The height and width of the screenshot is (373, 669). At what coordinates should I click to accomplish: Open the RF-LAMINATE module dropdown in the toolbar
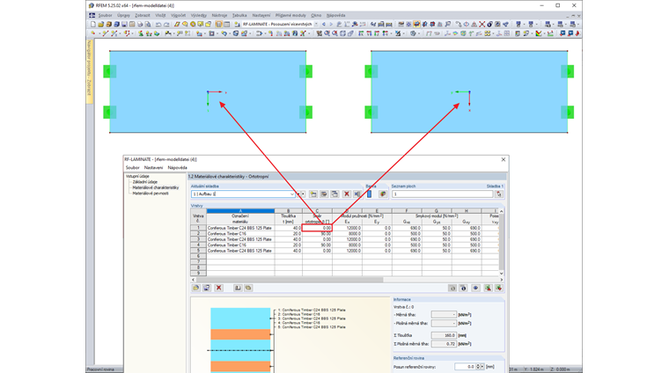(316, 25)
